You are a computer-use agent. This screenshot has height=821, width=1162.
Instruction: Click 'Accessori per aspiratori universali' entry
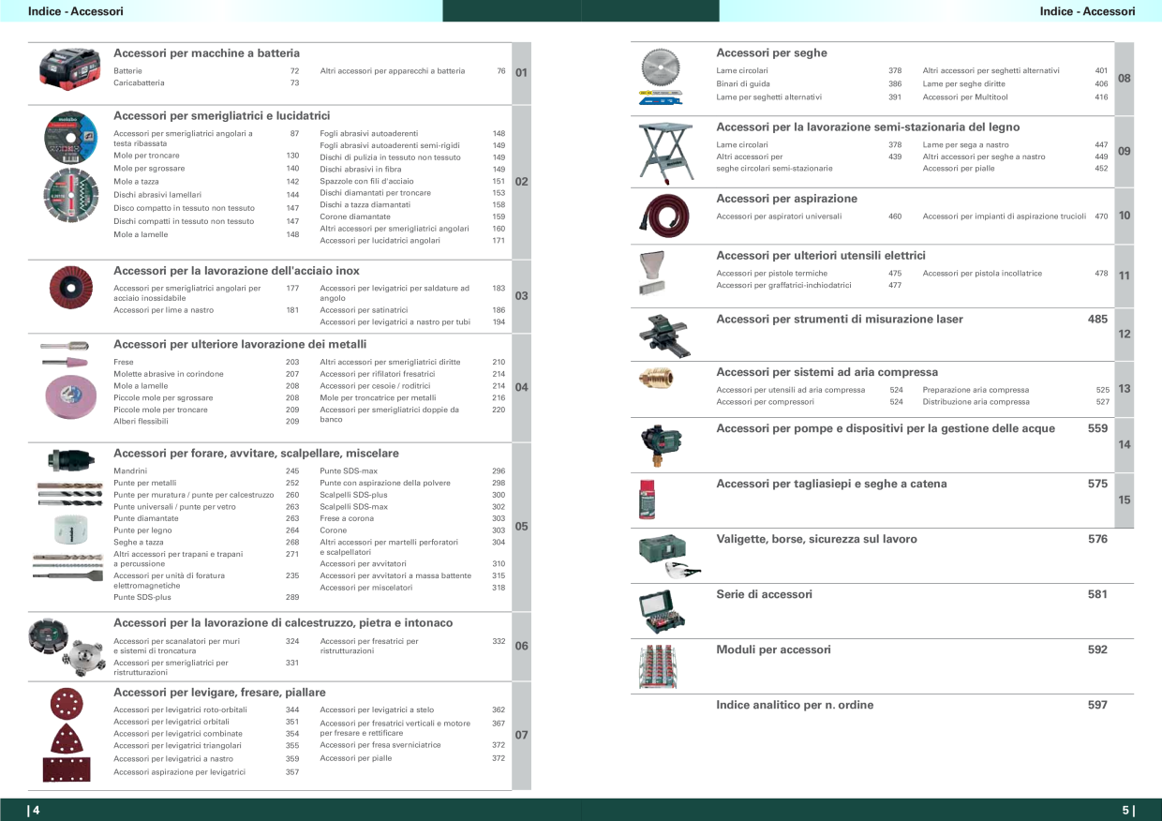779,216
